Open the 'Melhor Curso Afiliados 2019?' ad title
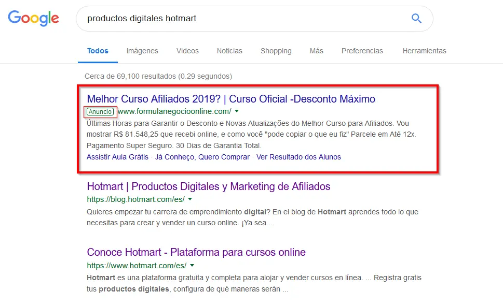The height and width of the screenshot is (306, 503). point(231,99)
